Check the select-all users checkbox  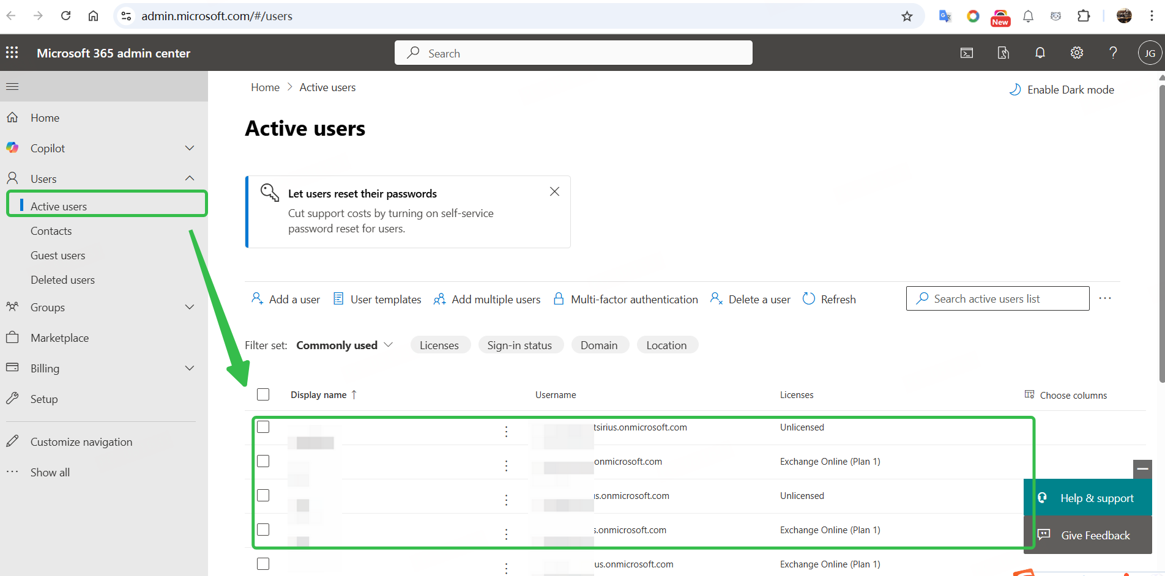pyautogui.click(x=263, y=394)
